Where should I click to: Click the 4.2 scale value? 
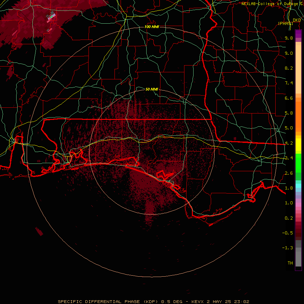[x=289, y=143]
